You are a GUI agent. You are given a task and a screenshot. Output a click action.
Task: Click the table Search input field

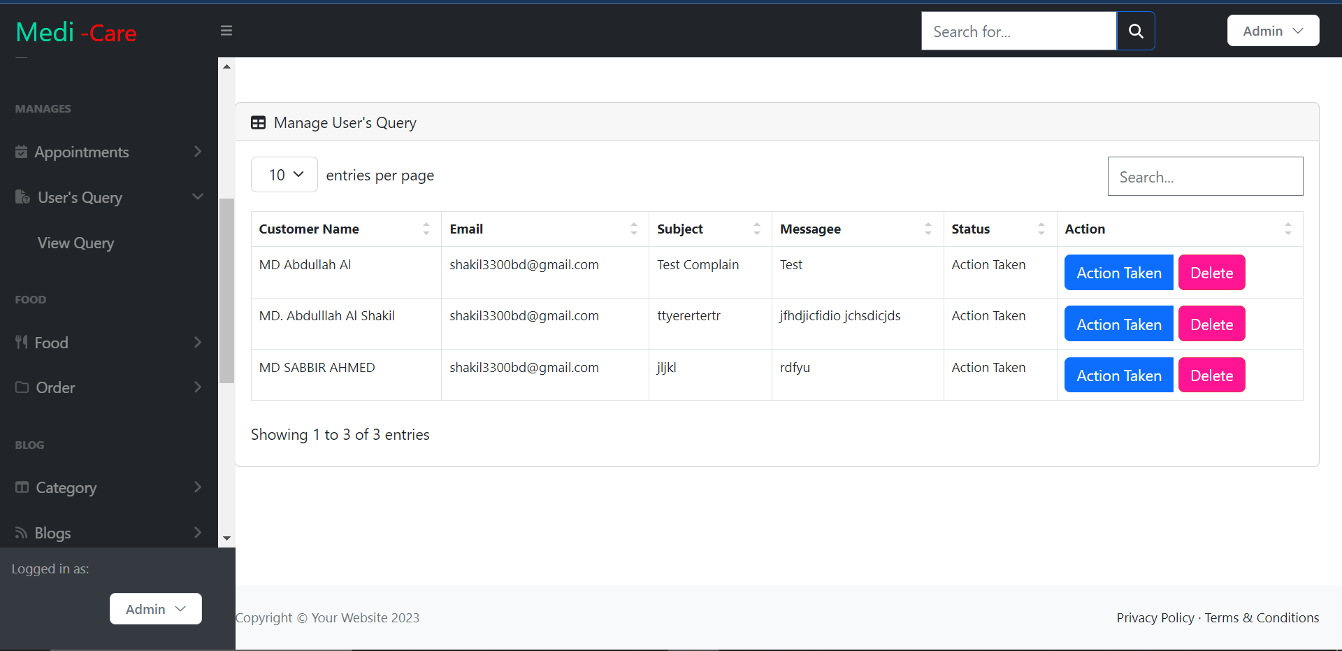click(x=1205, y=176)
